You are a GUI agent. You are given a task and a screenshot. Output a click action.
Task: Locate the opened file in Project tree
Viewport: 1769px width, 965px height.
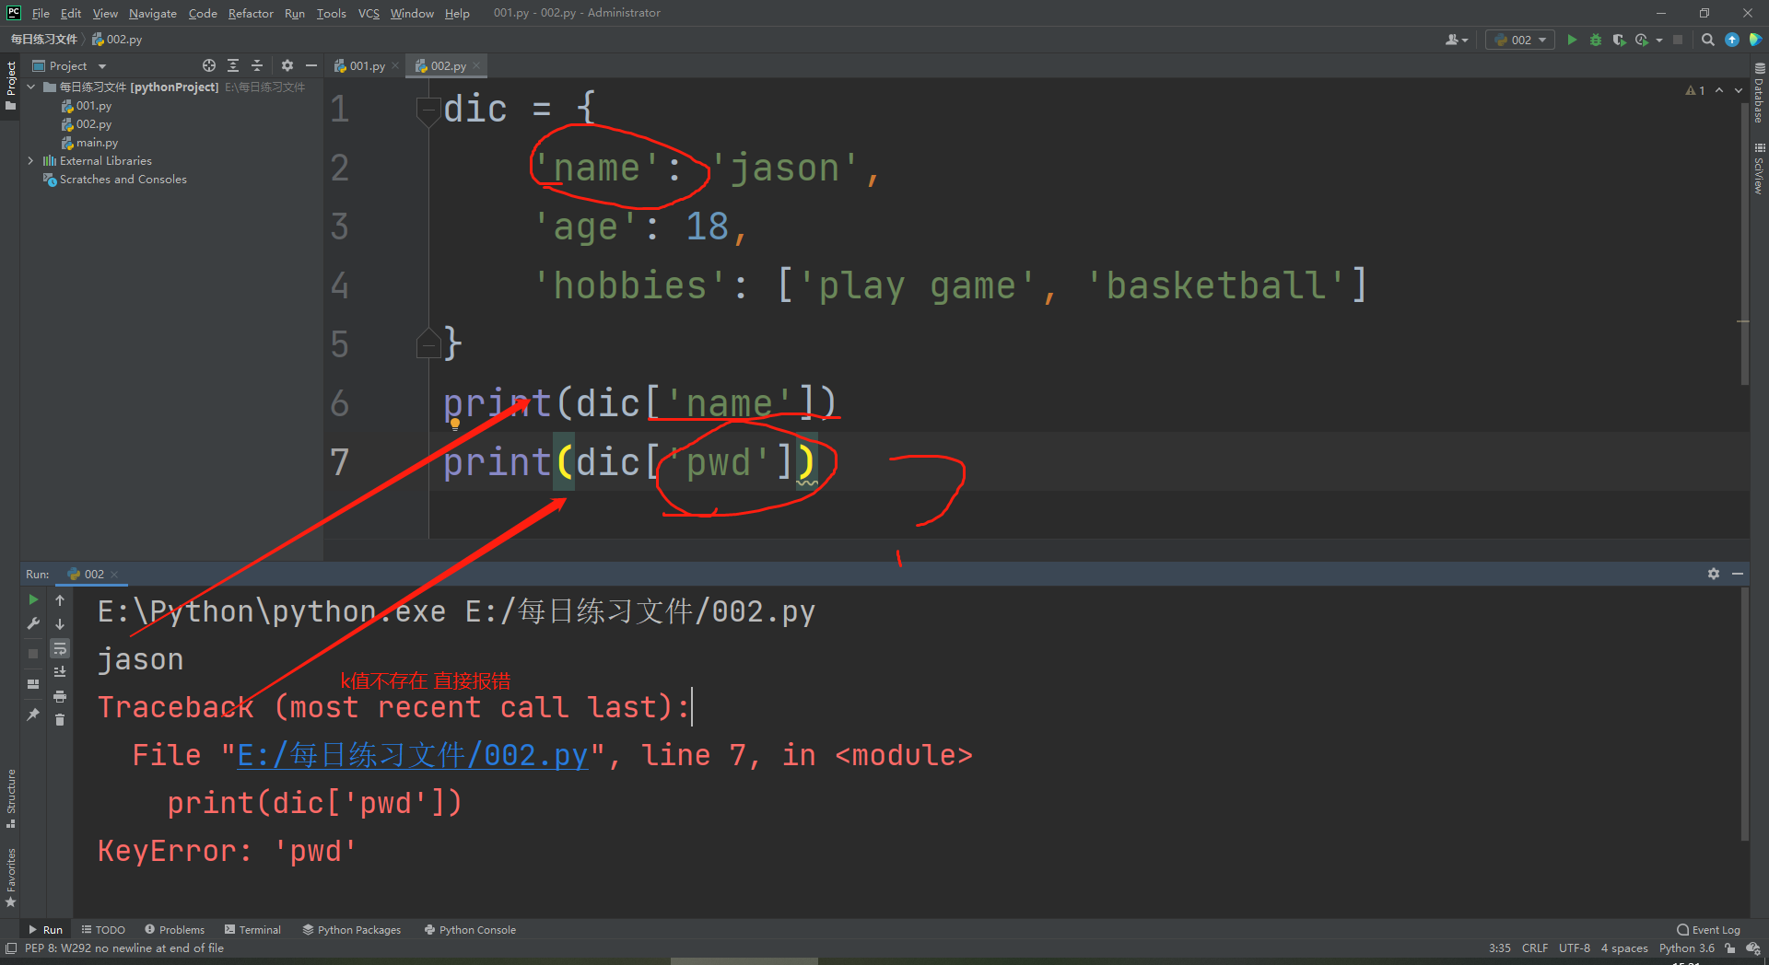(209, 65)
